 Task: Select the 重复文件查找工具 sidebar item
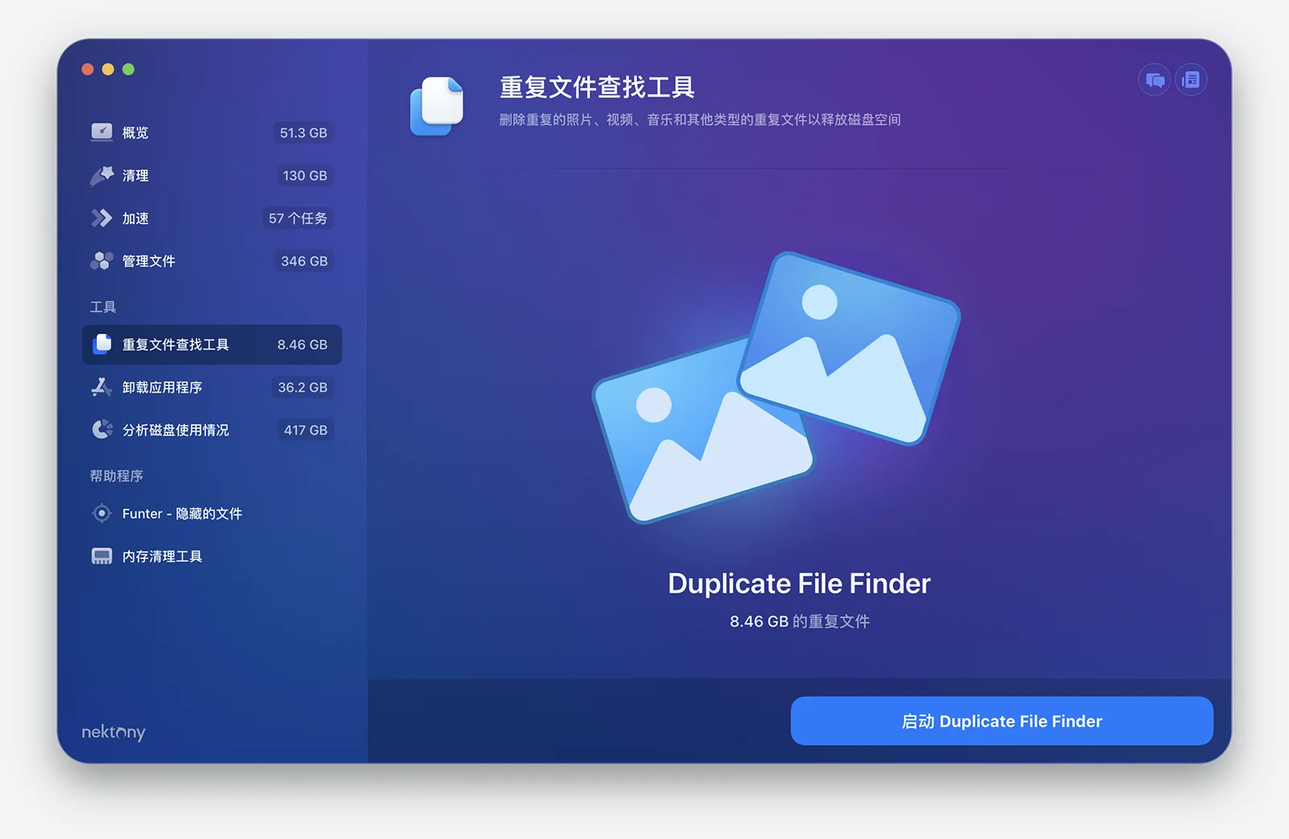[x=176, y=345]
